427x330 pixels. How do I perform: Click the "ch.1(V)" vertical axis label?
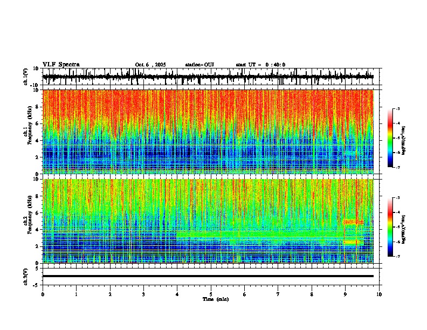coord(26,77)
